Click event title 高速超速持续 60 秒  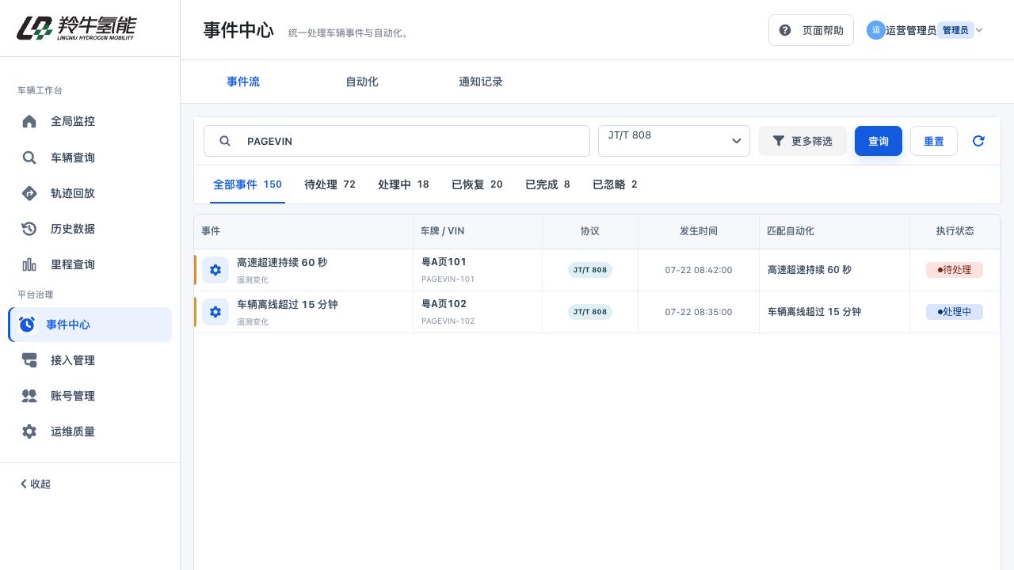(x=282, y=262)
